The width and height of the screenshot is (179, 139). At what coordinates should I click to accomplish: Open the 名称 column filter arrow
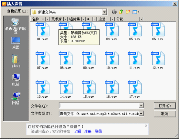coord(47,19)
